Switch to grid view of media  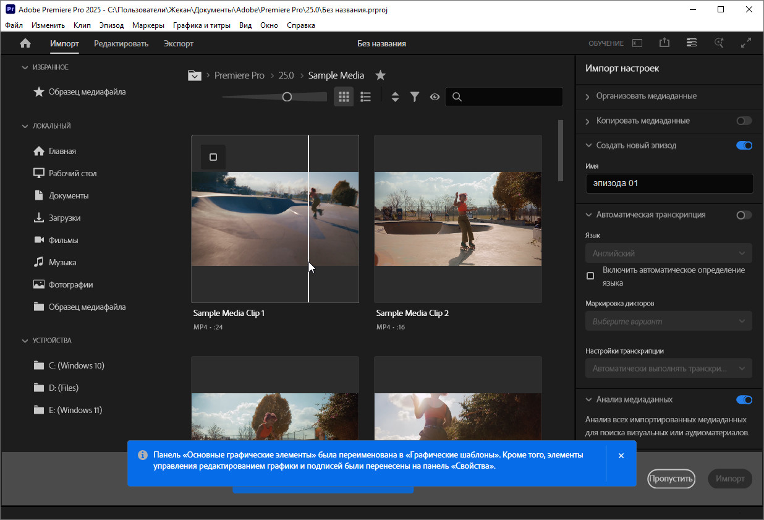click(x=344, y=96)
